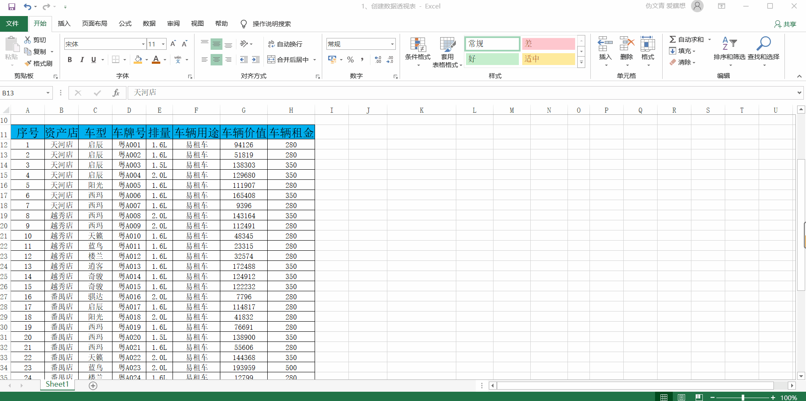Switch to Normal view in status bar
806x401 pixels.
coord(664,397)
